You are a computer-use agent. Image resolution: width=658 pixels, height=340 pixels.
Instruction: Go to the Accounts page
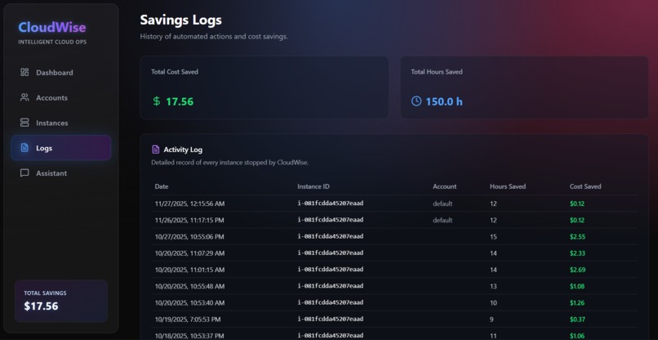61,97
